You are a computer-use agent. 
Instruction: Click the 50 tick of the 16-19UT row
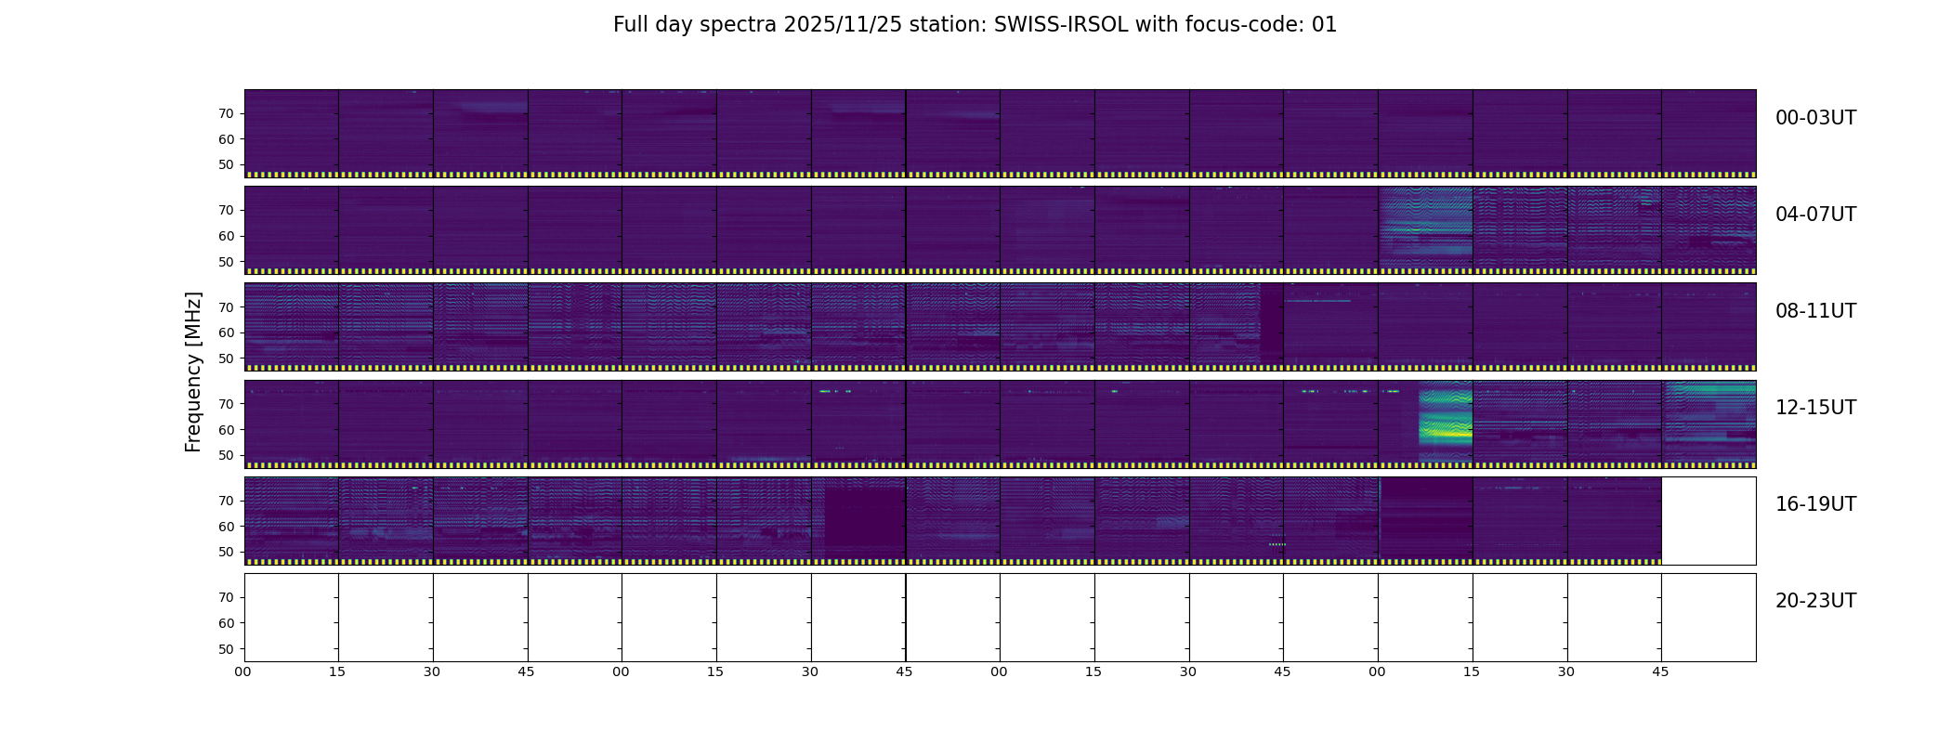coord(226,552)
